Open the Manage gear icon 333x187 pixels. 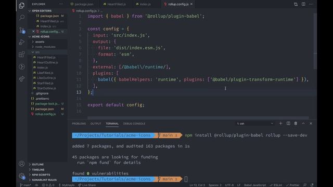pyautogui.click(x=22, y=176)
